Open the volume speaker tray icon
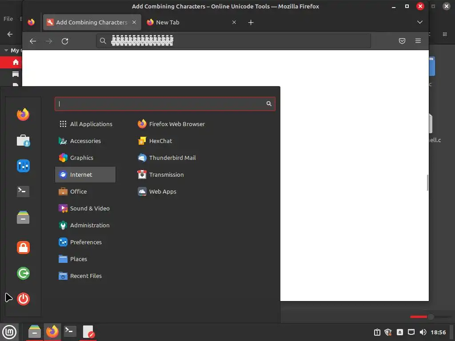Image resolution: width=455 pixels, height=341 pixels. 423,332
